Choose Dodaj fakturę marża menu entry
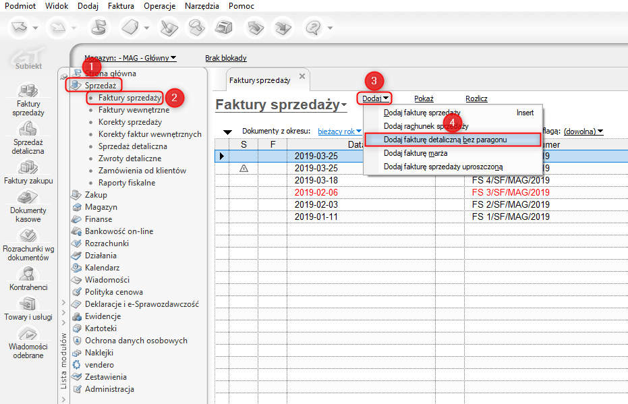Screen dimensions: 628x404 [x=416, y=153]
